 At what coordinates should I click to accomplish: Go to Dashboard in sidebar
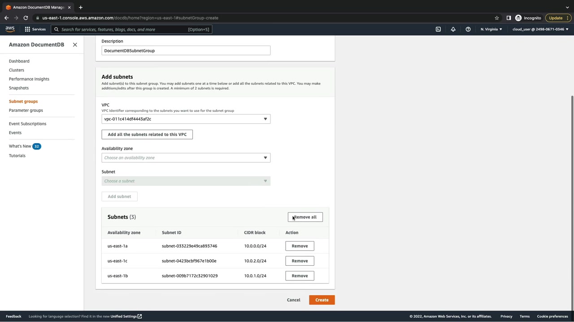(19, 61)
